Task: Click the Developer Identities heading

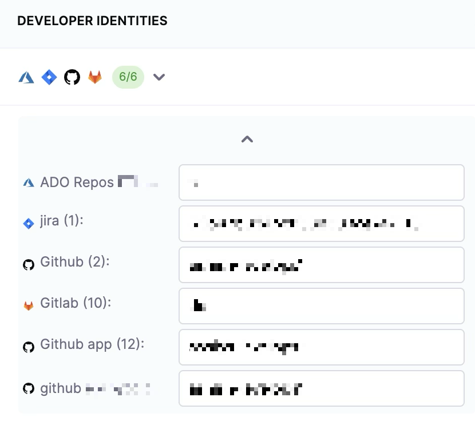Action: tap(92, 21)
